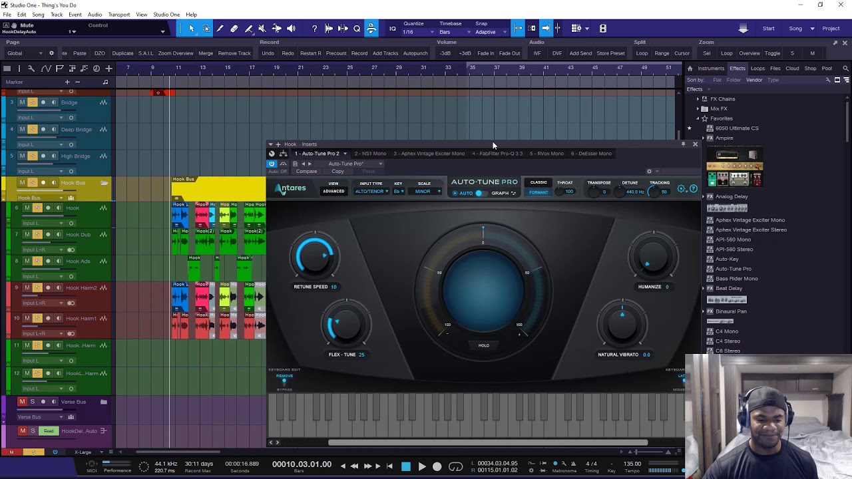This screenshot has width=852, height=479.
Task: Click the Compare button
Action: 306,172
